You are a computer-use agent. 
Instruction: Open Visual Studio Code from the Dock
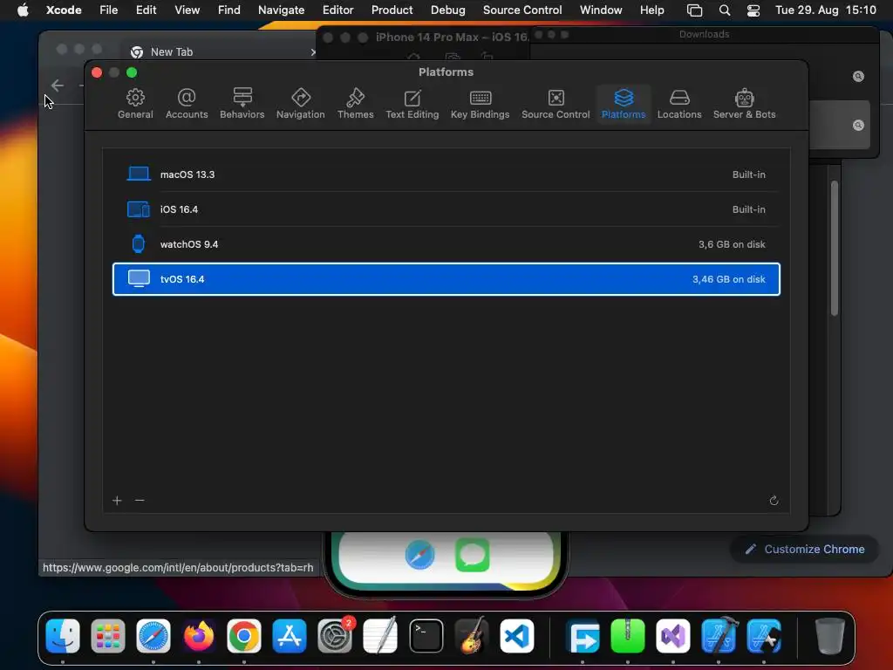(517, 636)
